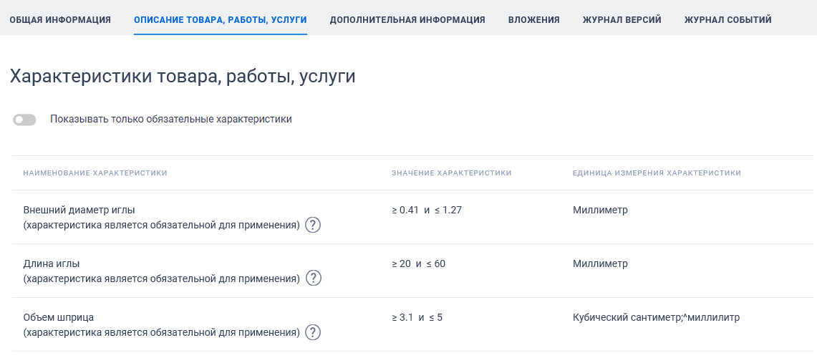Select Описание товара, работы, услуги tab
Image resolution: width=817 pixels, height=358 pixels.
click(x=221, y=20)
